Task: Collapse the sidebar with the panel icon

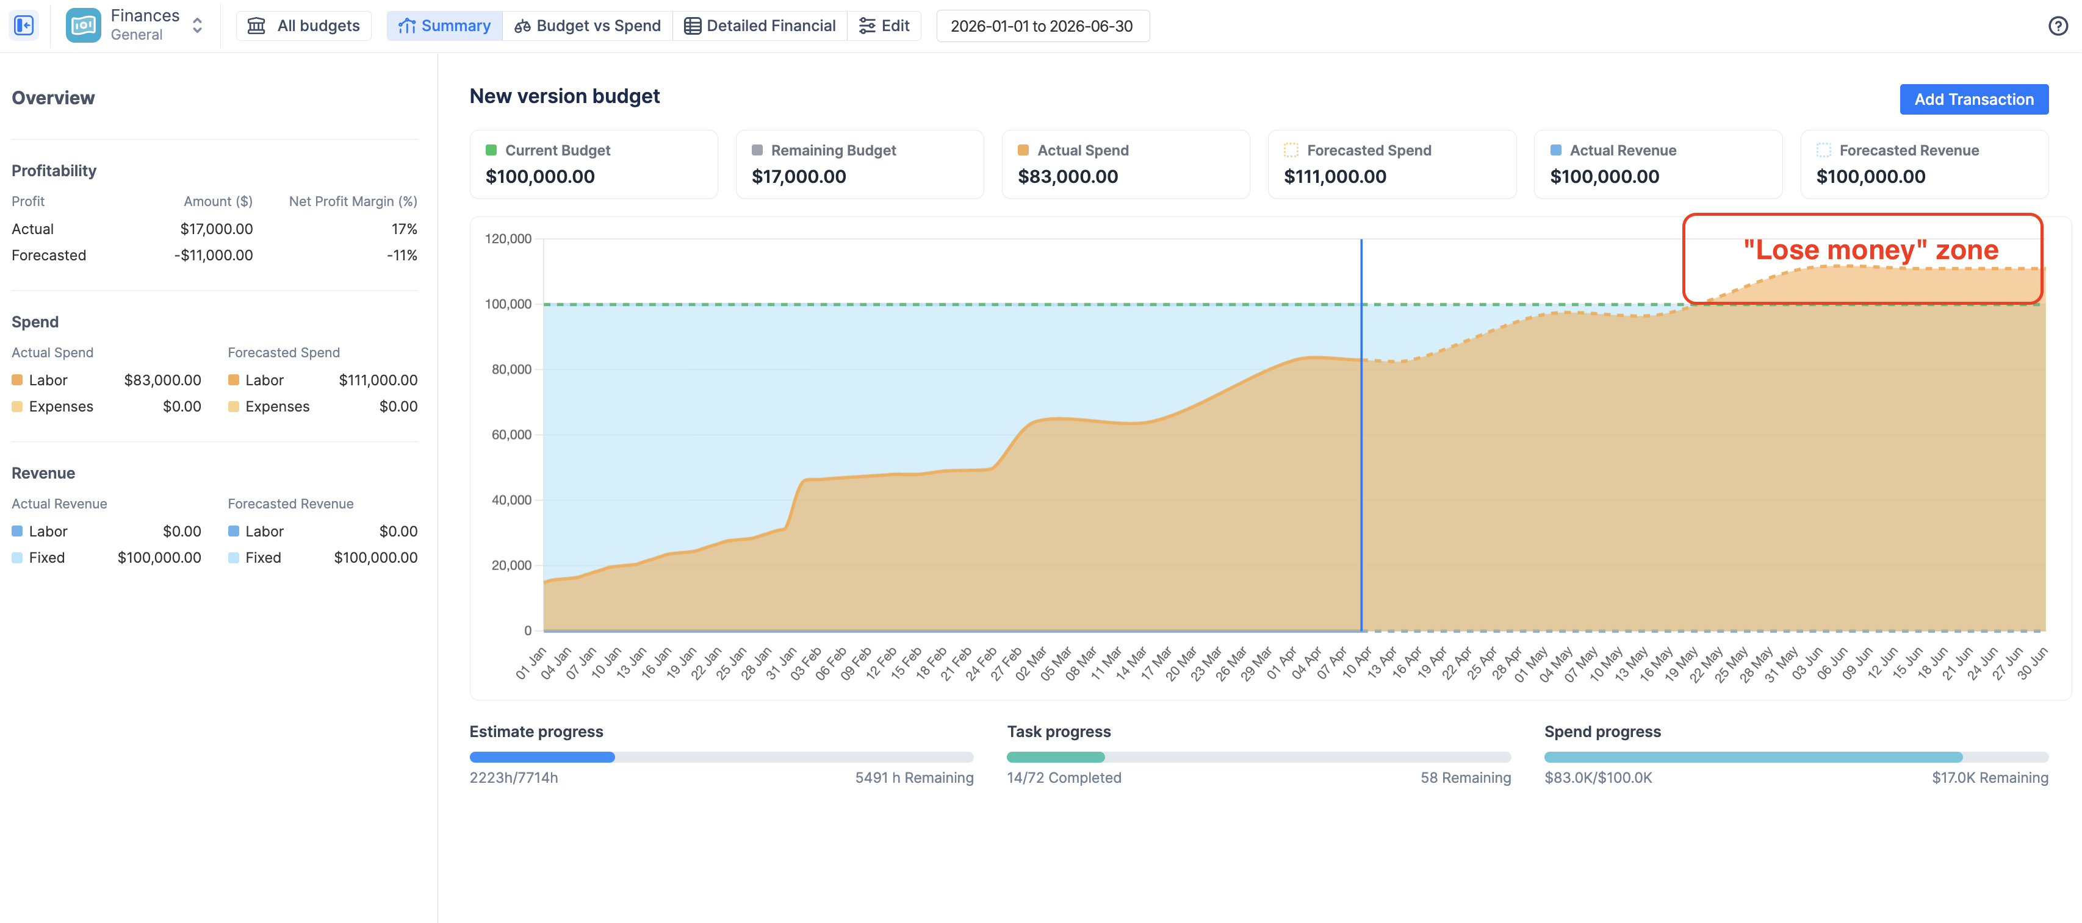Action: click(x=23, y=26)
